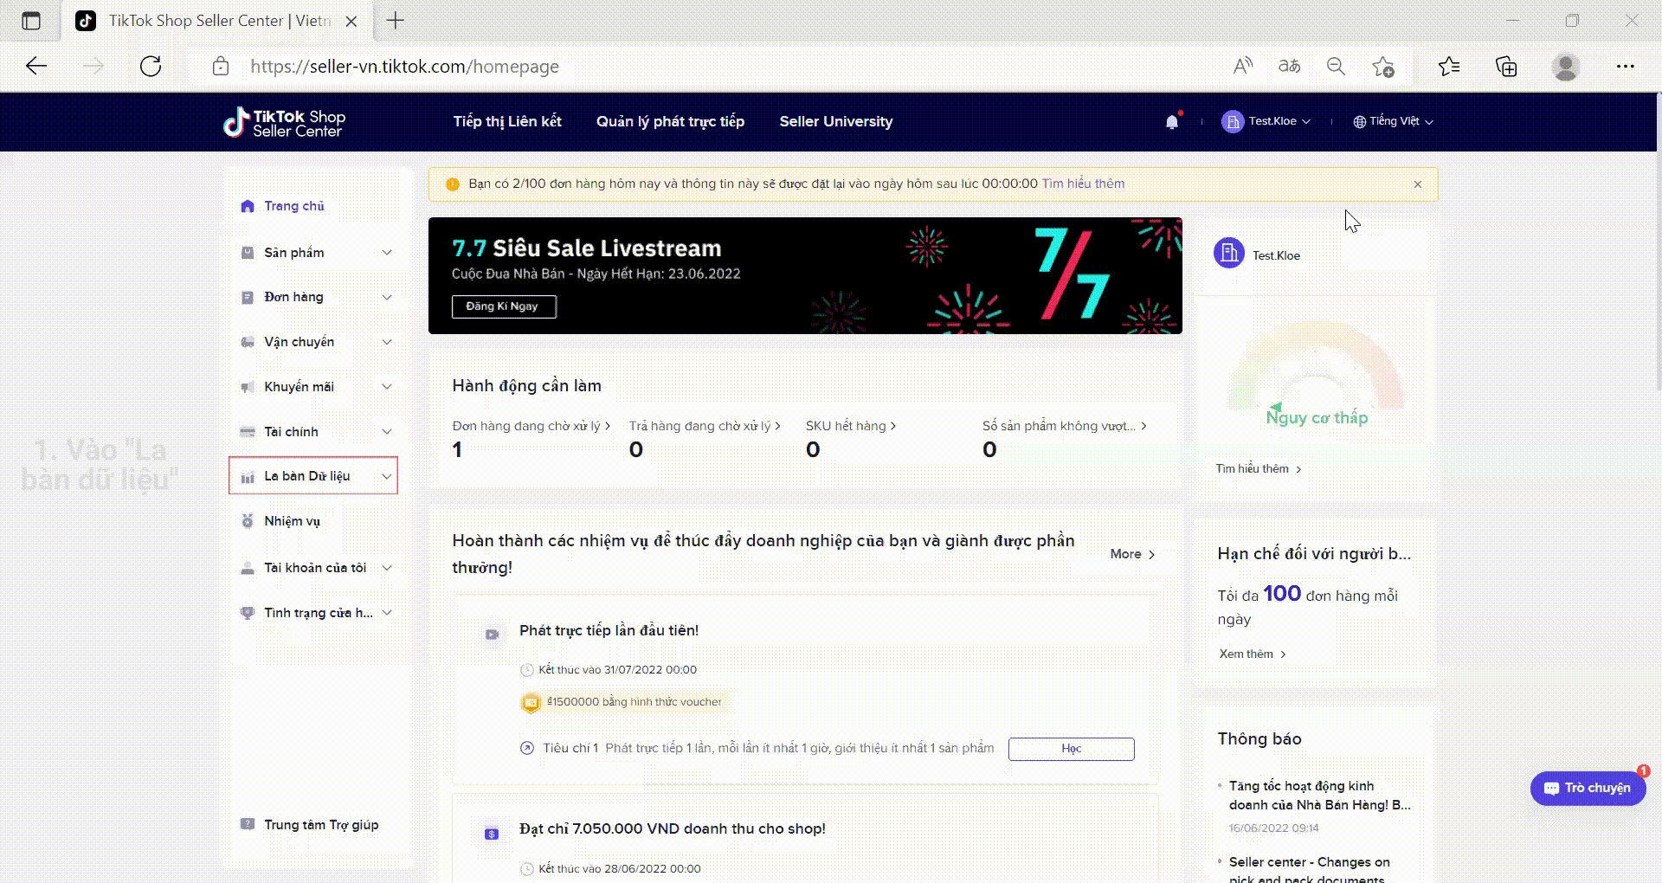This screenshot has height=883, width=1662.
Task: Open the Tiếp thị Liên kết menu
Action: pos(507,122)
